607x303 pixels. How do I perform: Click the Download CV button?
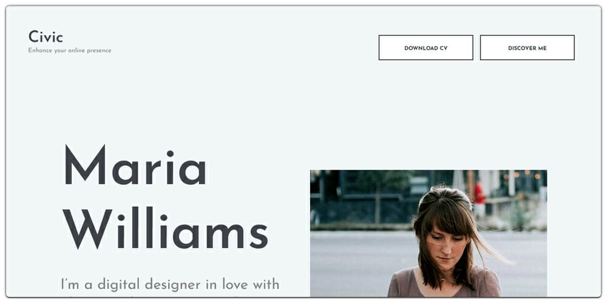click(x=426, y=47)
